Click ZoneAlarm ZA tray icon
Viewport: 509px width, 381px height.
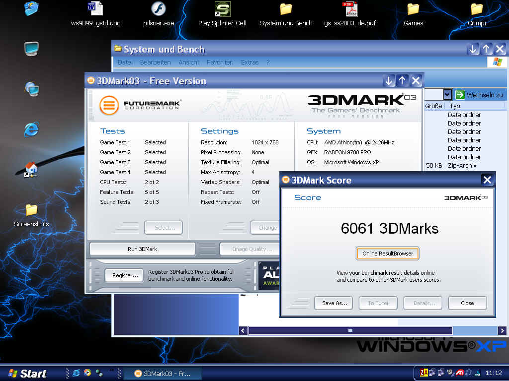pos(424,373)
